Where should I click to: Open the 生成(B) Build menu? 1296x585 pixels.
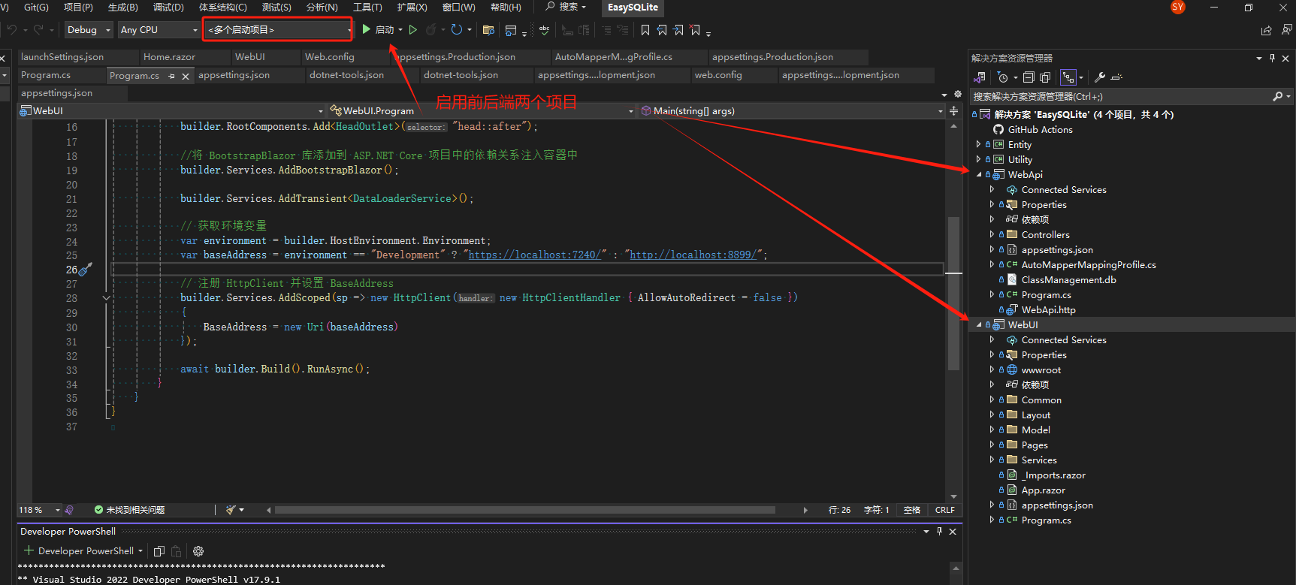tap(122, 8)
